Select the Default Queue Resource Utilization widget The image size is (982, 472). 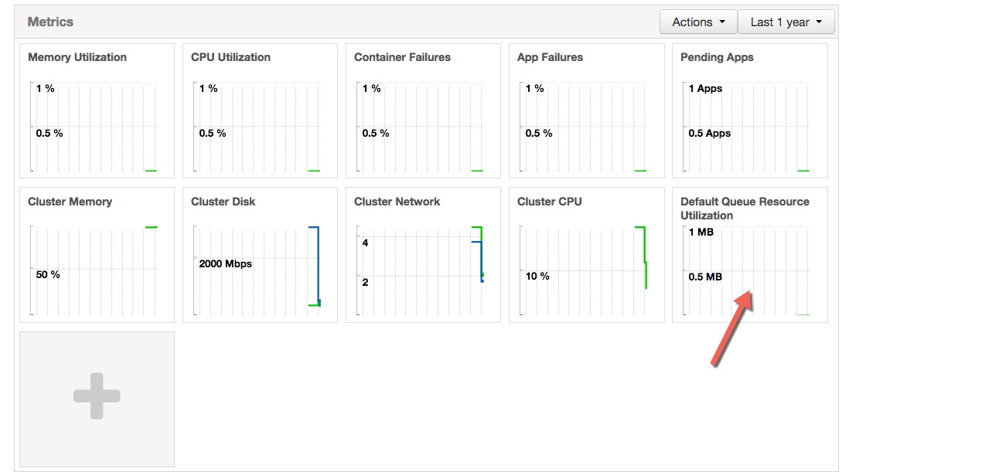coord(750,255)
